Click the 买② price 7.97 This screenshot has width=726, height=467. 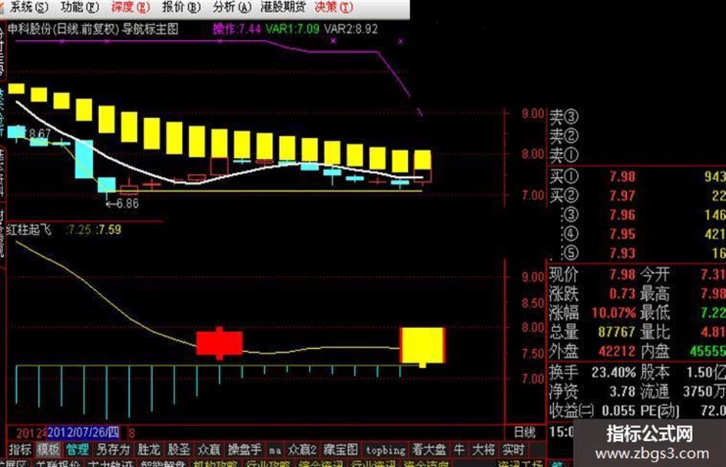[x=622, y=196]
